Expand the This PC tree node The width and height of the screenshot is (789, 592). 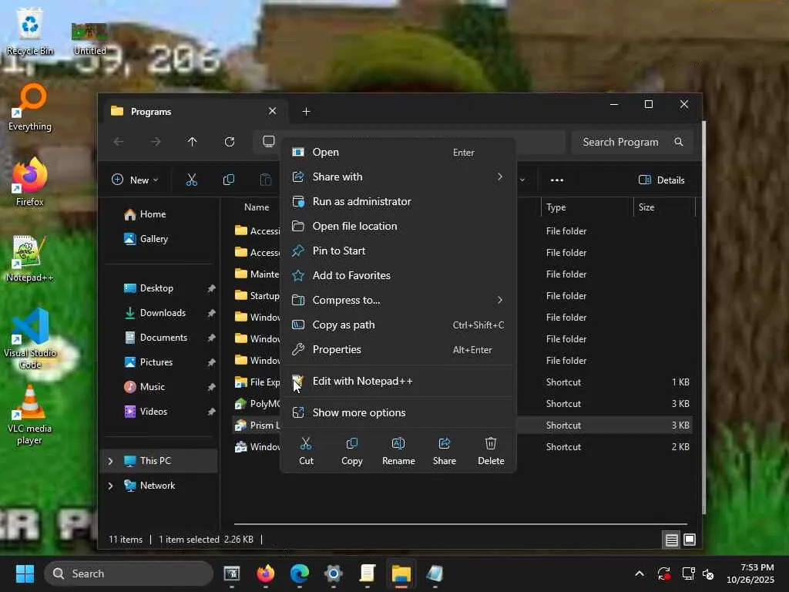pos(111,461)
